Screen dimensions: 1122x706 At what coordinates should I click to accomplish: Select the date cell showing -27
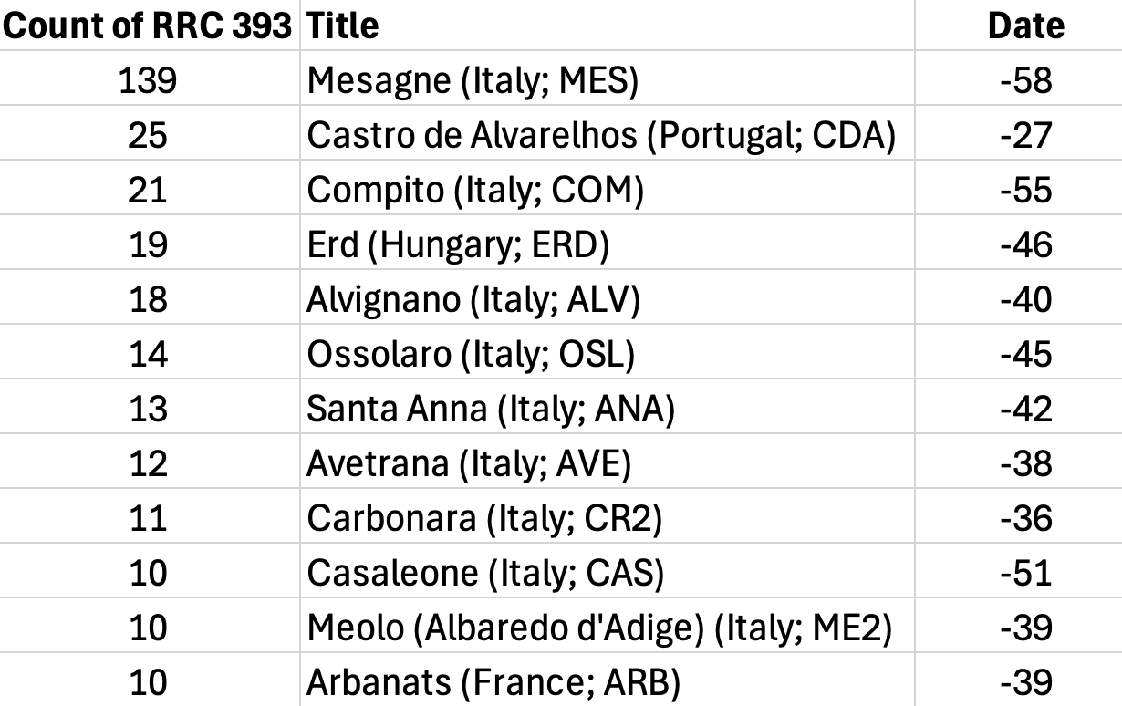click(1025, 136)
